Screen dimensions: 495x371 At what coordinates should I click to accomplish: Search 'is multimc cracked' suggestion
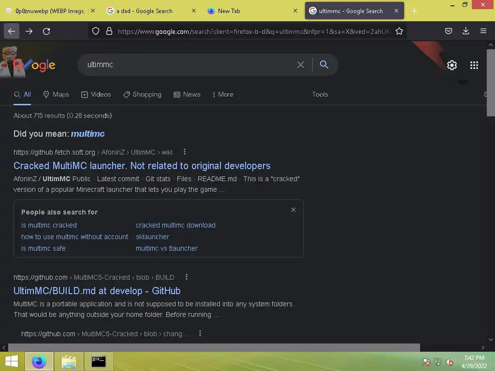click(49, 225)
